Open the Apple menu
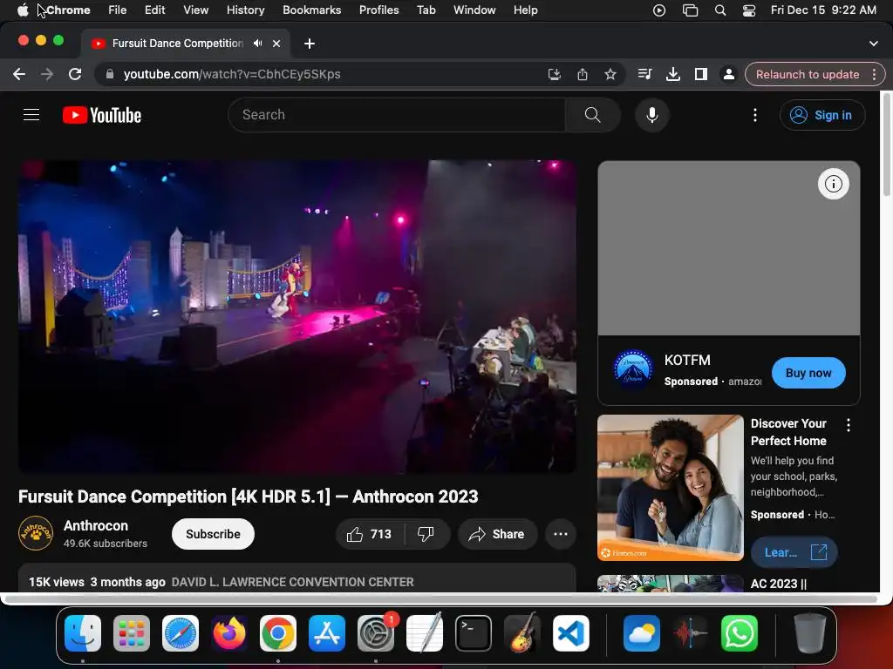This screenshot has width=893, height=669. pyautogui.click(x=22, y=10)
